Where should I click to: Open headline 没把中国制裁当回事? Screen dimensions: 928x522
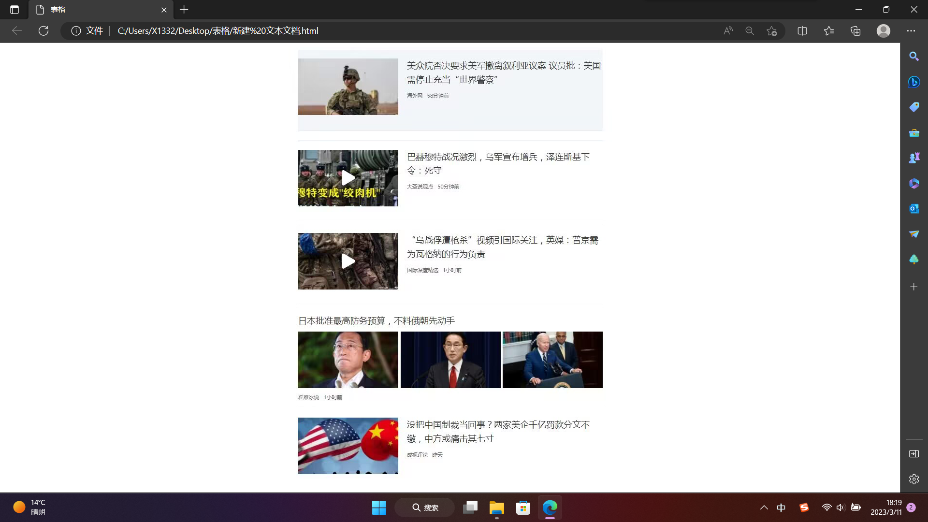498,432
